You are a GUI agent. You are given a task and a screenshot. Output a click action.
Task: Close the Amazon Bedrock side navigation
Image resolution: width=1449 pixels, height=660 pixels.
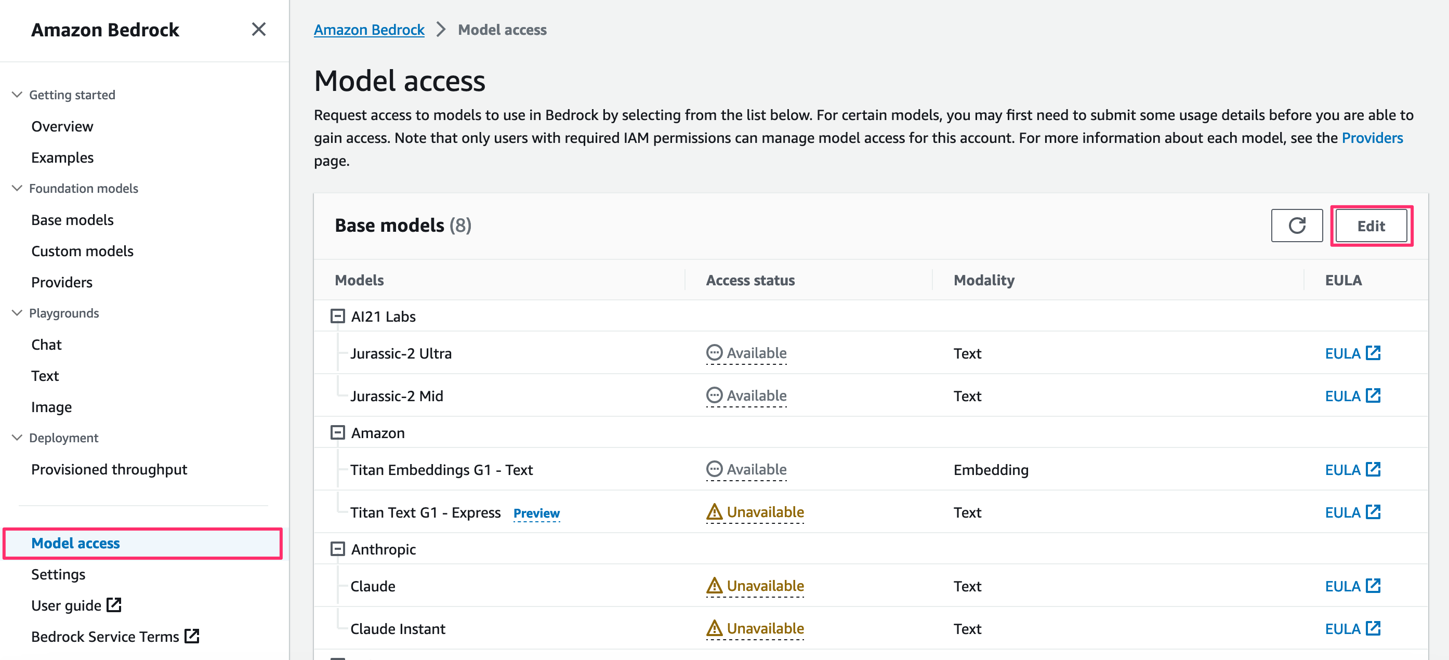pyautogui.click(x=258, y=29)
